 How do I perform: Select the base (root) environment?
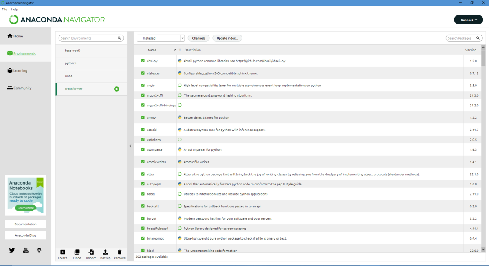(91, 51)
